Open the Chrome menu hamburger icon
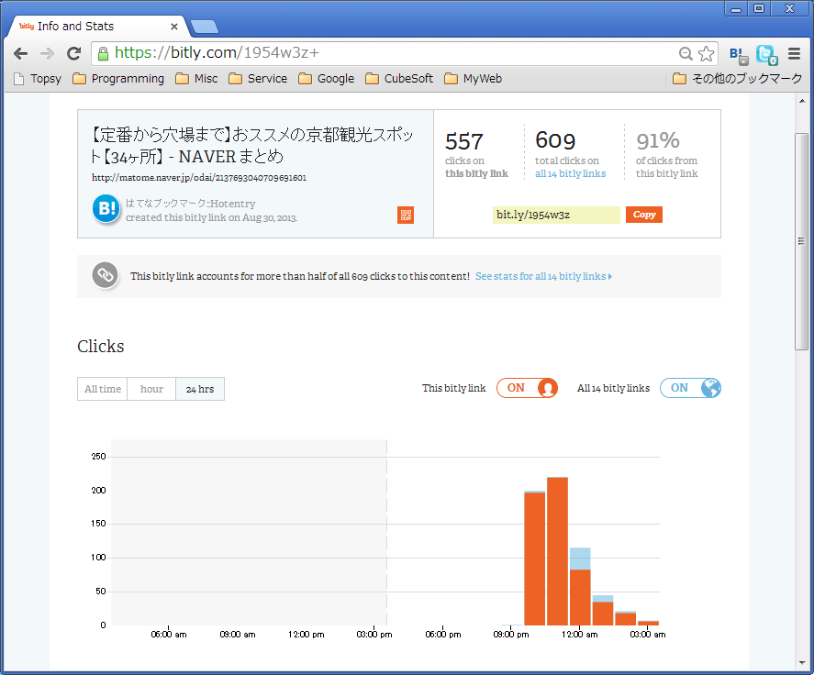Screen dimensions: 814x675 794,53
